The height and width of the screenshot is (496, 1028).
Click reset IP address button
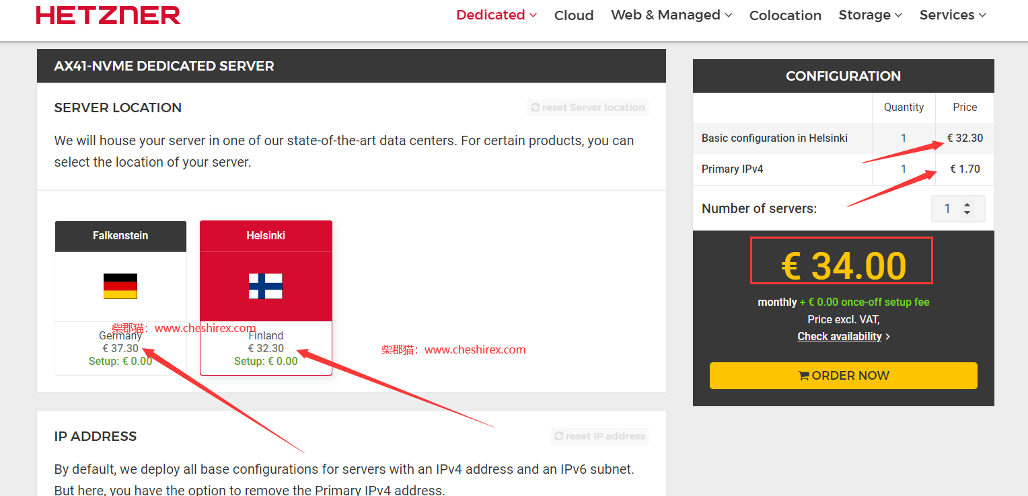[599, 436]
